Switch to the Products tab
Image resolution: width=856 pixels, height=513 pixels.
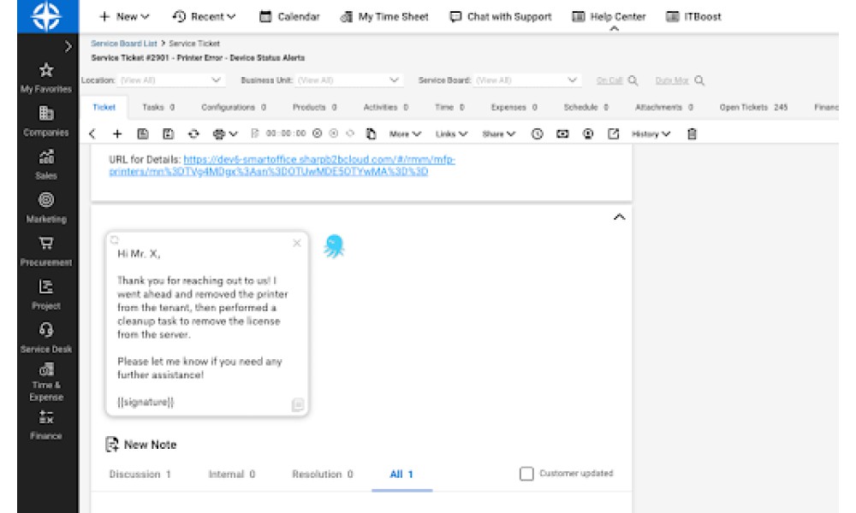coord(314,108)
